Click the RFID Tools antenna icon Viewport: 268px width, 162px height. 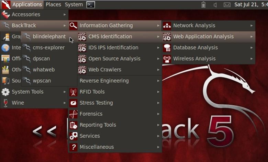coord(73,92)
